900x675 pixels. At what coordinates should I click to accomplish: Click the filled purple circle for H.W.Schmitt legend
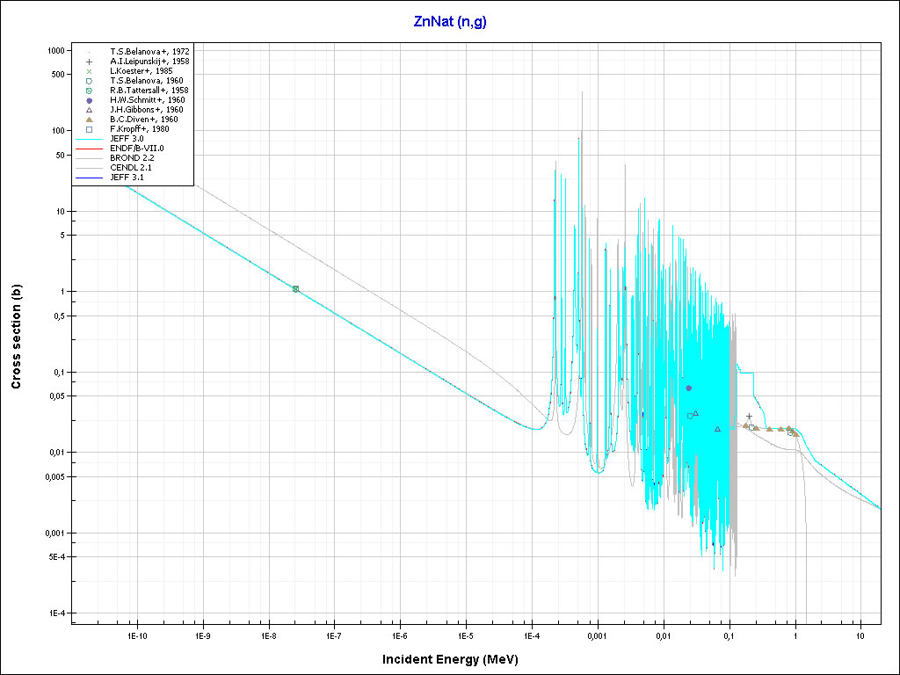tap(90, 100)
